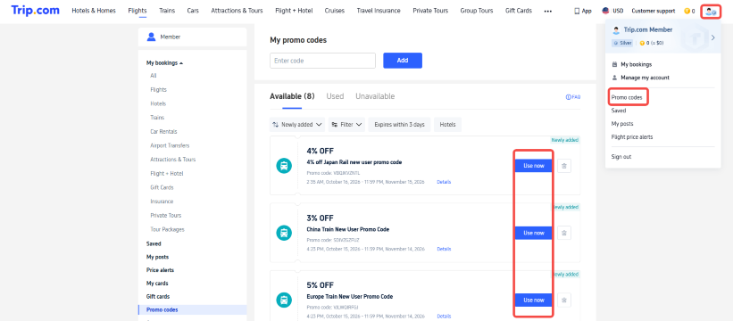Open the FAQ info icon link
Viewport: 733px width, 321px height.
573,97
